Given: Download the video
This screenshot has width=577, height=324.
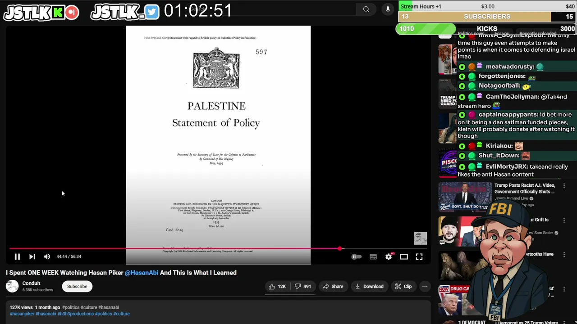Looking at the screenshot, I should (x=369, y=286).
